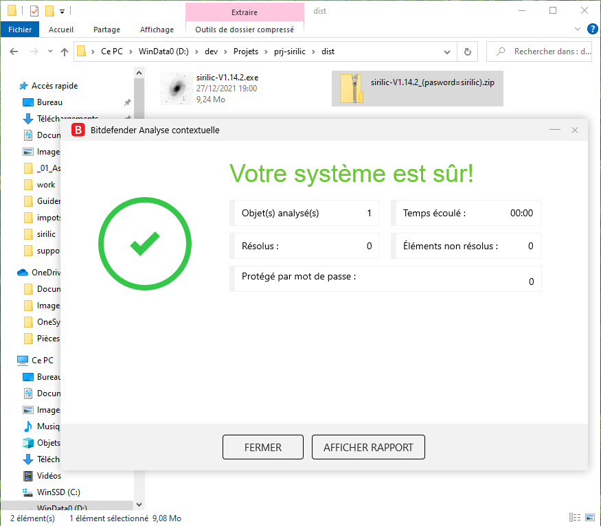Click the Téléchargements blue arrow icon under Accès rapide
Viewport: 601px width, 526px height.
point(28,119)
